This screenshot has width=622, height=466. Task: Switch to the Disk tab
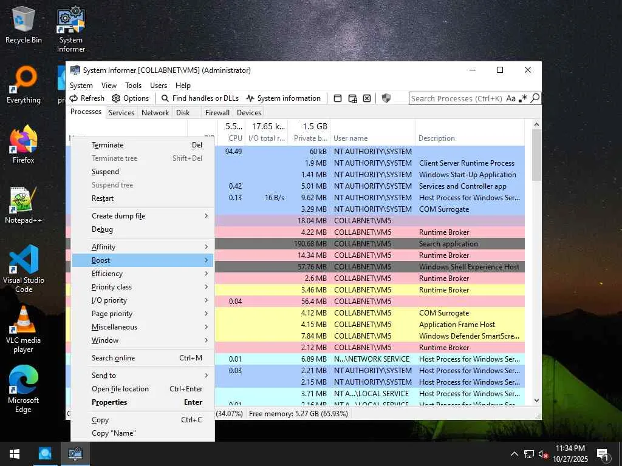(183, 112)
